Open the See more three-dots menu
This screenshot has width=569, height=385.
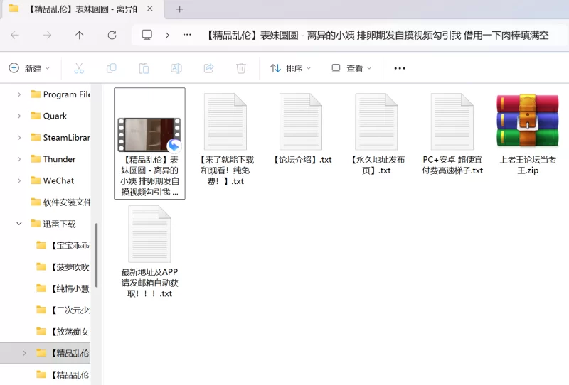click(399, 68)
